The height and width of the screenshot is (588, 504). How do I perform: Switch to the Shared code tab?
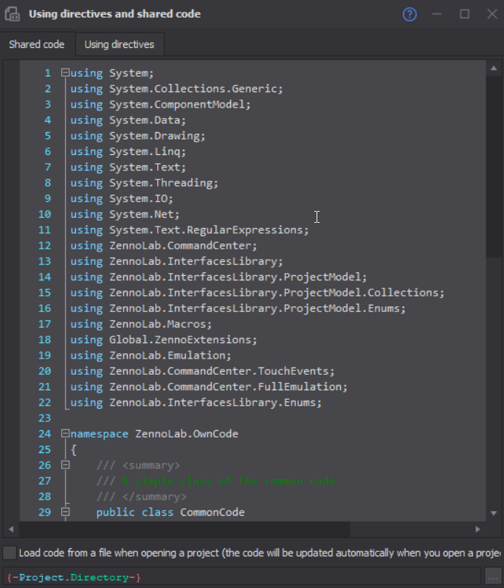coord(37,44)
